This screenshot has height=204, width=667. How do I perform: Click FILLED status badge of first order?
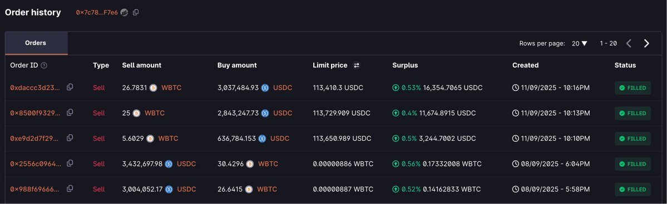[633, 88]
